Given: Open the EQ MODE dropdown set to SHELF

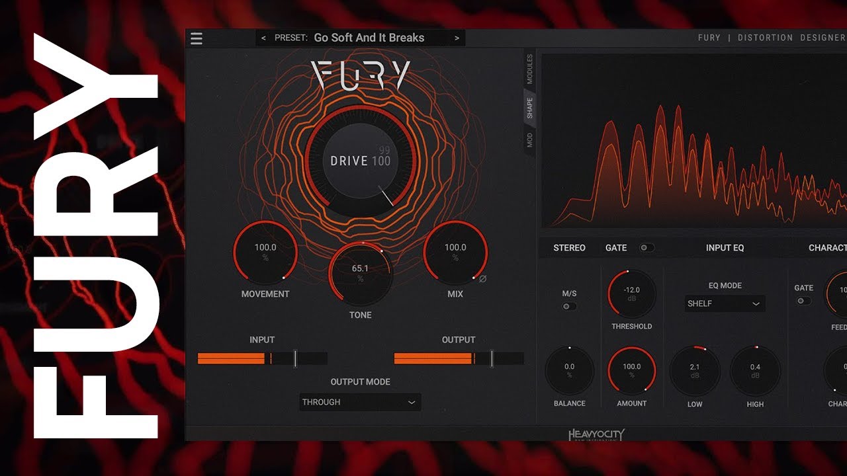Looking at the screenshot, I should pyautogui.click(x=725, y=303).
